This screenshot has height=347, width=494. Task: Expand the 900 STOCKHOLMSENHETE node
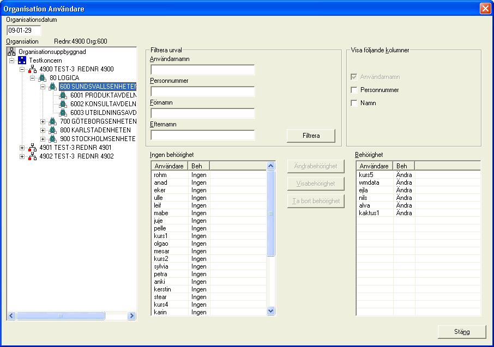pyautogui.click(x=43, y=139)
